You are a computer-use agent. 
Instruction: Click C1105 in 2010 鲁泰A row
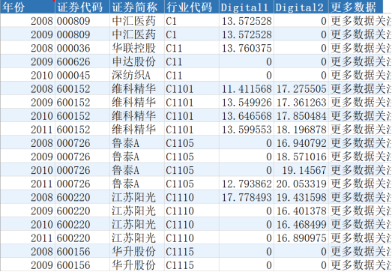point(192,170)
